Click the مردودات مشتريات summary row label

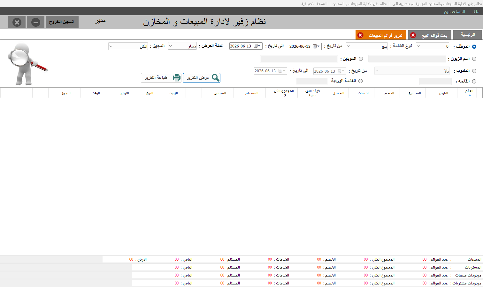(x=467, y=283)
